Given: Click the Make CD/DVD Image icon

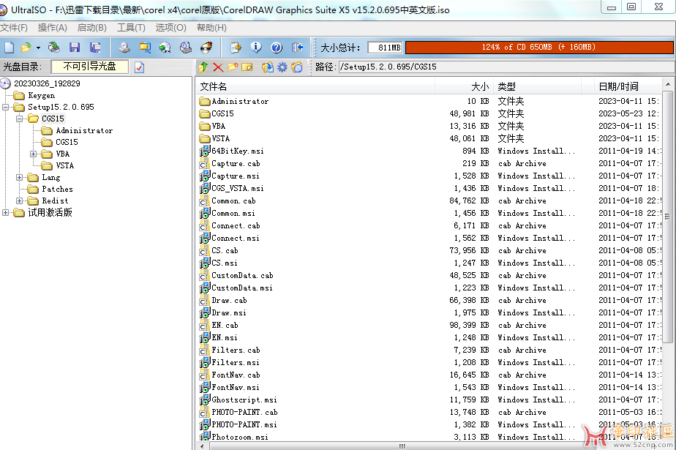Looking at the screenshot, I should coord(124,48).
